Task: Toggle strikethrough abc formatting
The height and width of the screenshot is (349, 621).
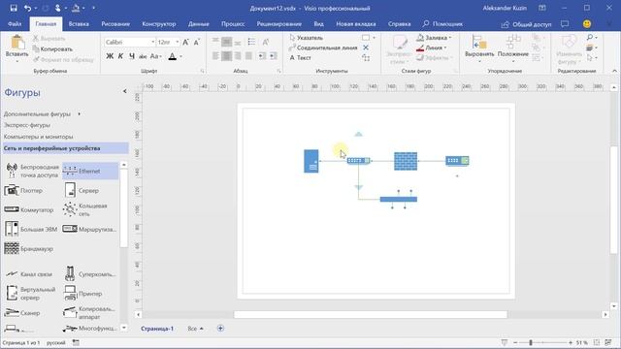Action: pos(143,56)
